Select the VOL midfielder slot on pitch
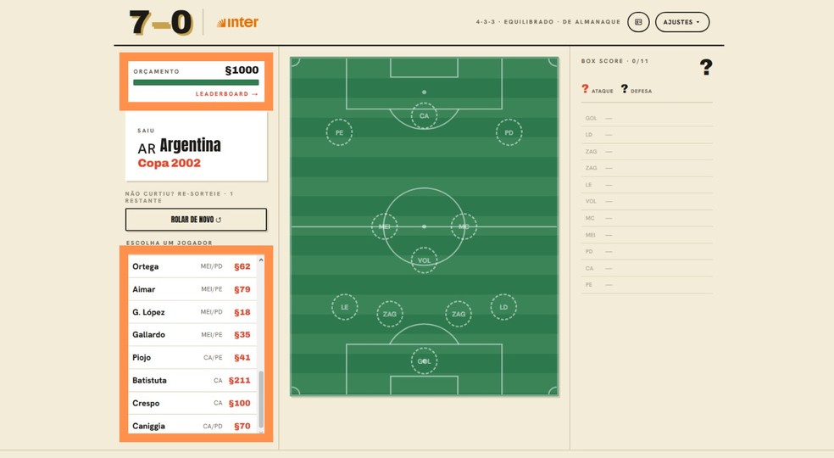Screen dimensions: 834x458 [x=424, y=260]
